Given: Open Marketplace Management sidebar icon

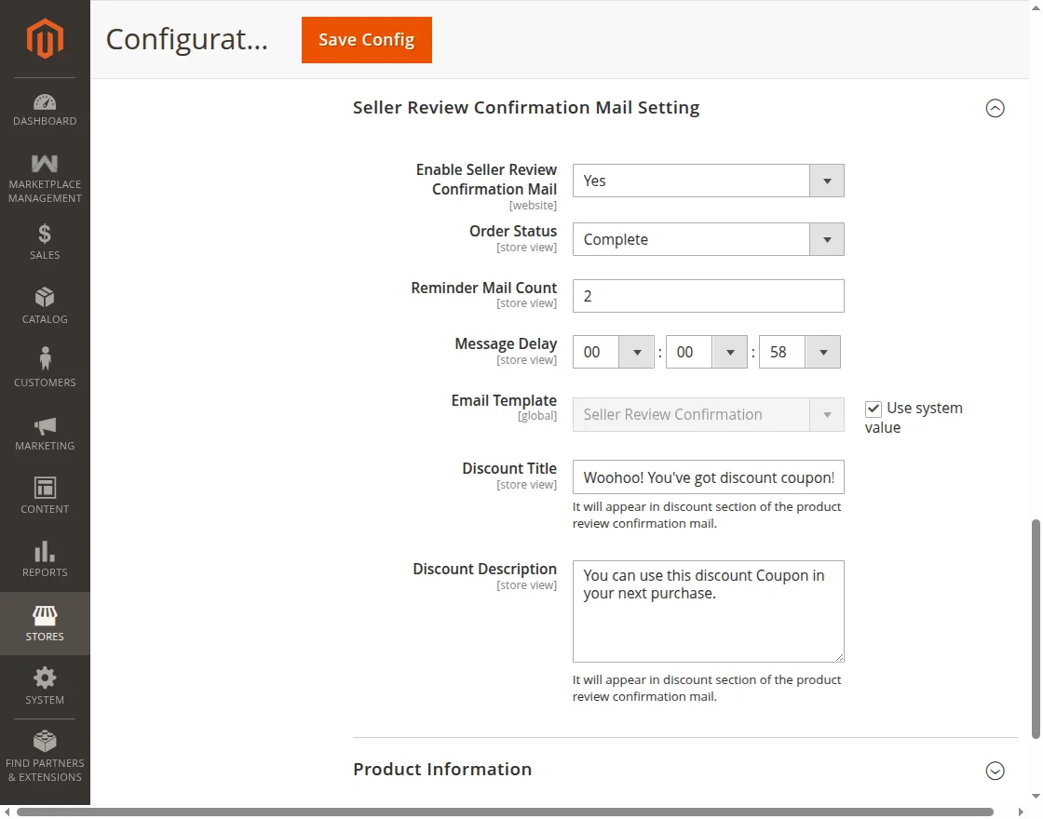Looking at the screenshot, I should coord(45,165).
